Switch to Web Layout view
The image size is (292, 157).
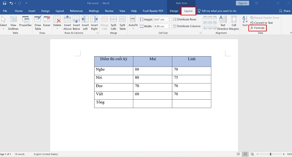[x=252, y=154]
